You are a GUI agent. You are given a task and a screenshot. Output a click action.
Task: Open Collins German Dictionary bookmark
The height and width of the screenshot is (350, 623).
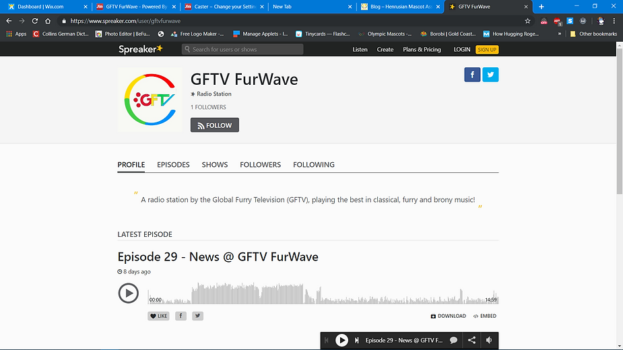[61, 34]
